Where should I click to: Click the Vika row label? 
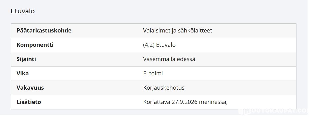[23, 73]
